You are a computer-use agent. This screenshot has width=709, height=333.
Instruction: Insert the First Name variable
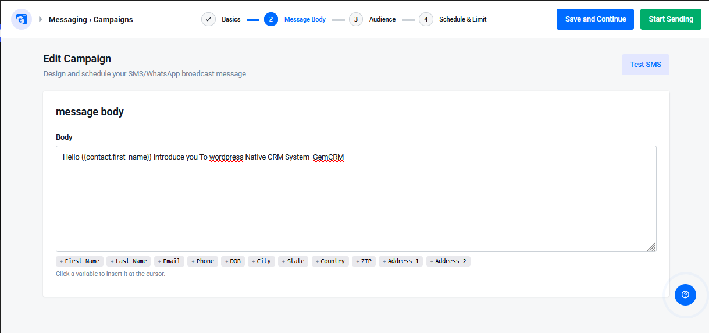(x=80, y=261)
